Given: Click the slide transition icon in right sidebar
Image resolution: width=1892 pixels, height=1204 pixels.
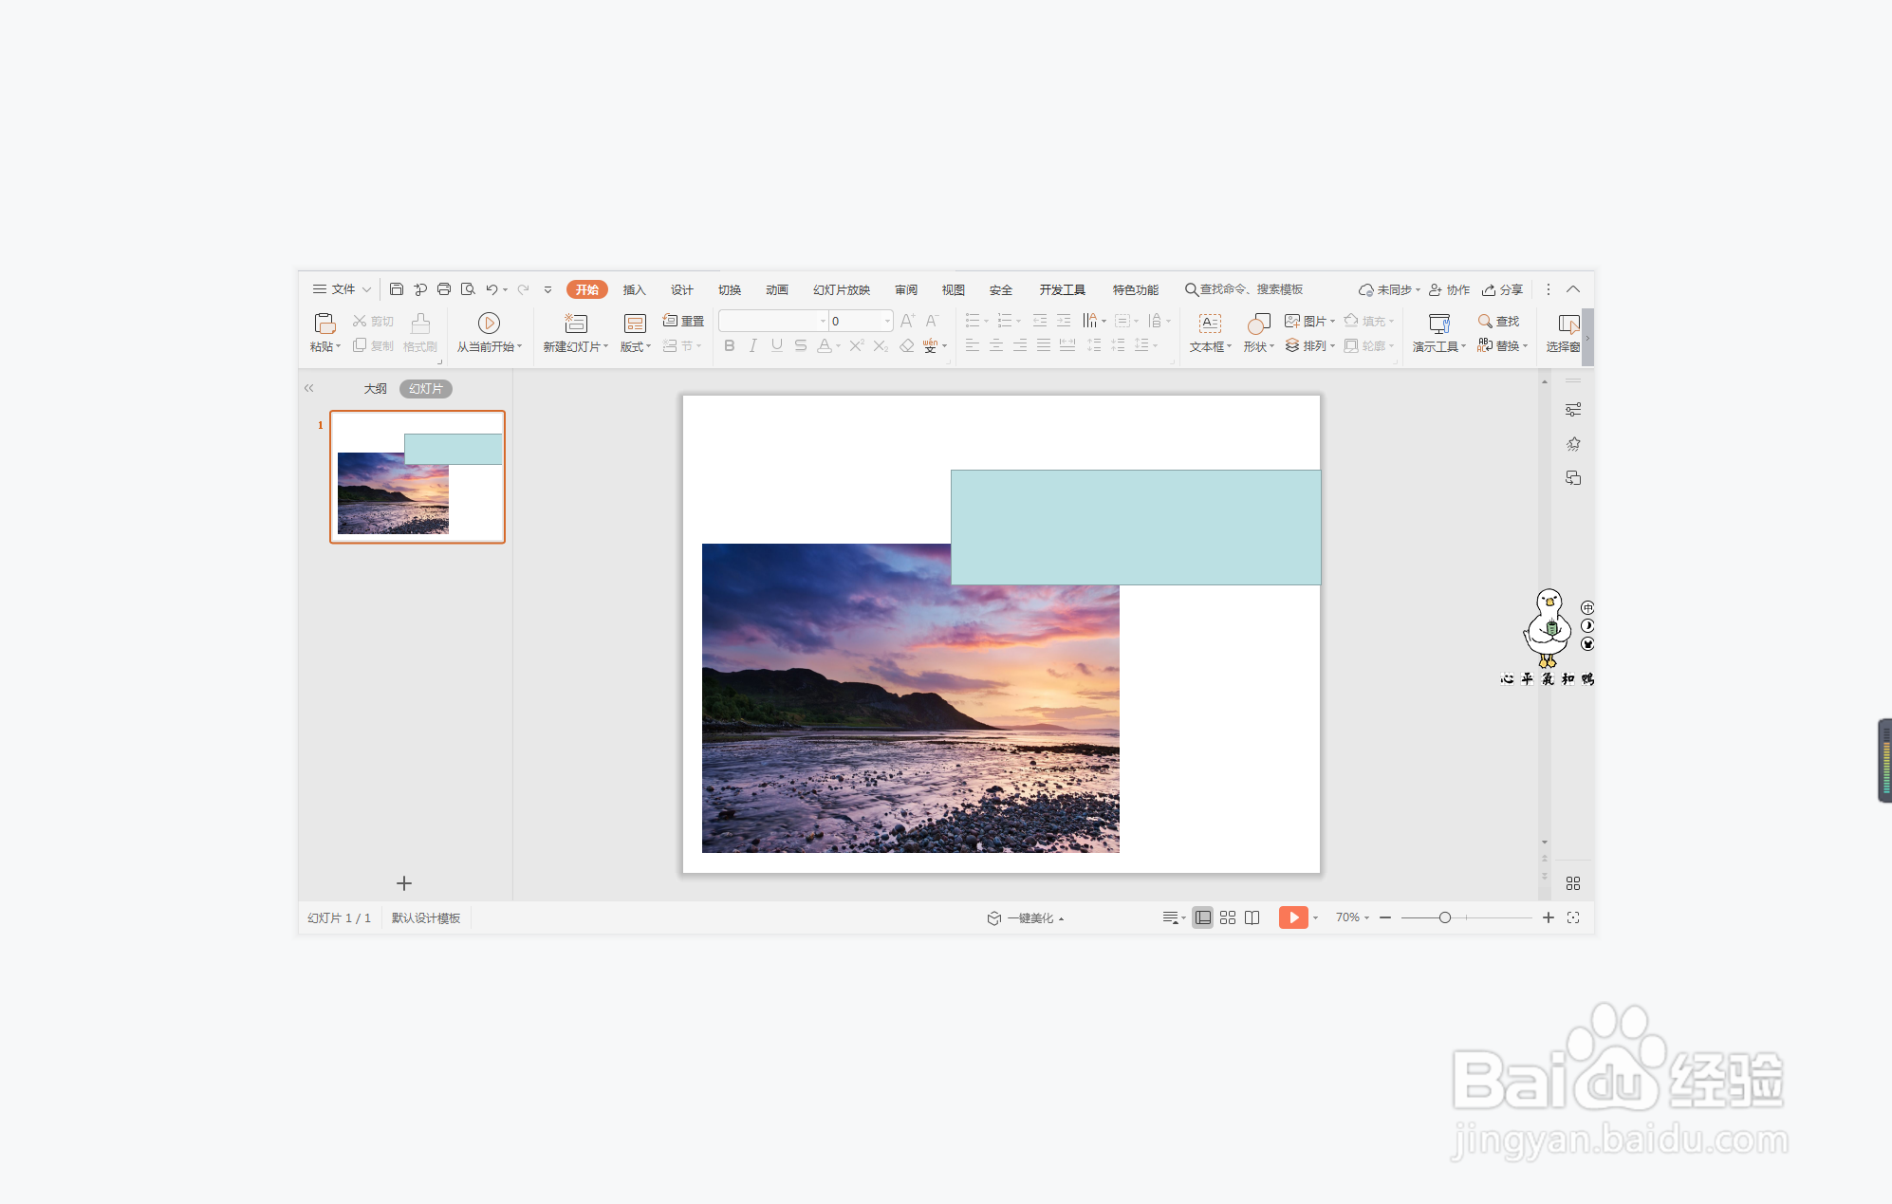Looking at the screenshot, I should 1573,478.
